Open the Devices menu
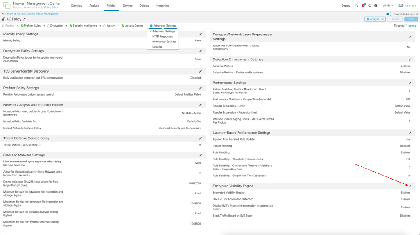The height and width of the screenshot is (235, 420). (x=127, y=6)
